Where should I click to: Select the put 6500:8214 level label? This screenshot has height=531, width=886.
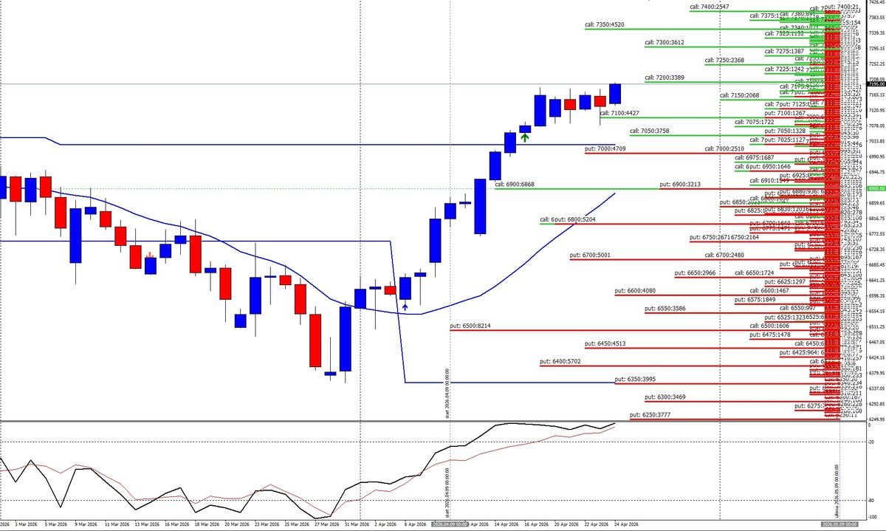click(x=470, y=326)
